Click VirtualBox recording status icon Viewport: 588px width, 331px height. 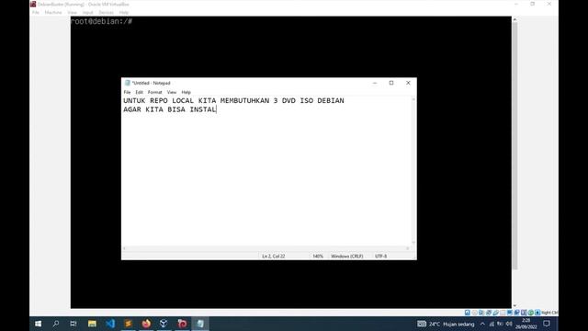tap(516, 313)
